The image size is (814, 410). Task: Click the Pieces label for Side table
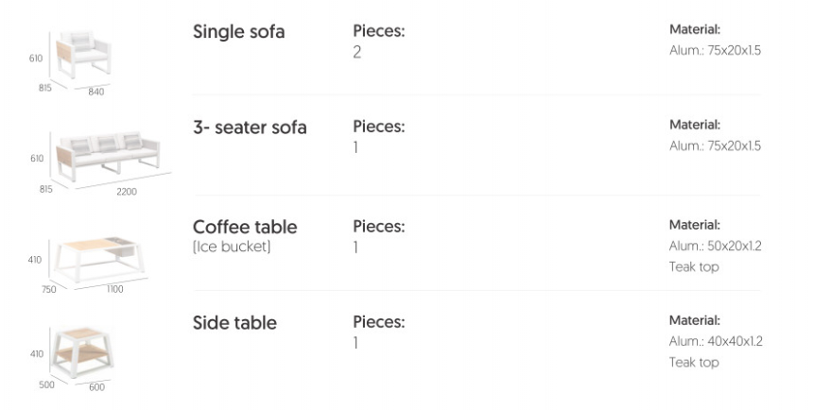pyautogui.click(x=378, y=323)
